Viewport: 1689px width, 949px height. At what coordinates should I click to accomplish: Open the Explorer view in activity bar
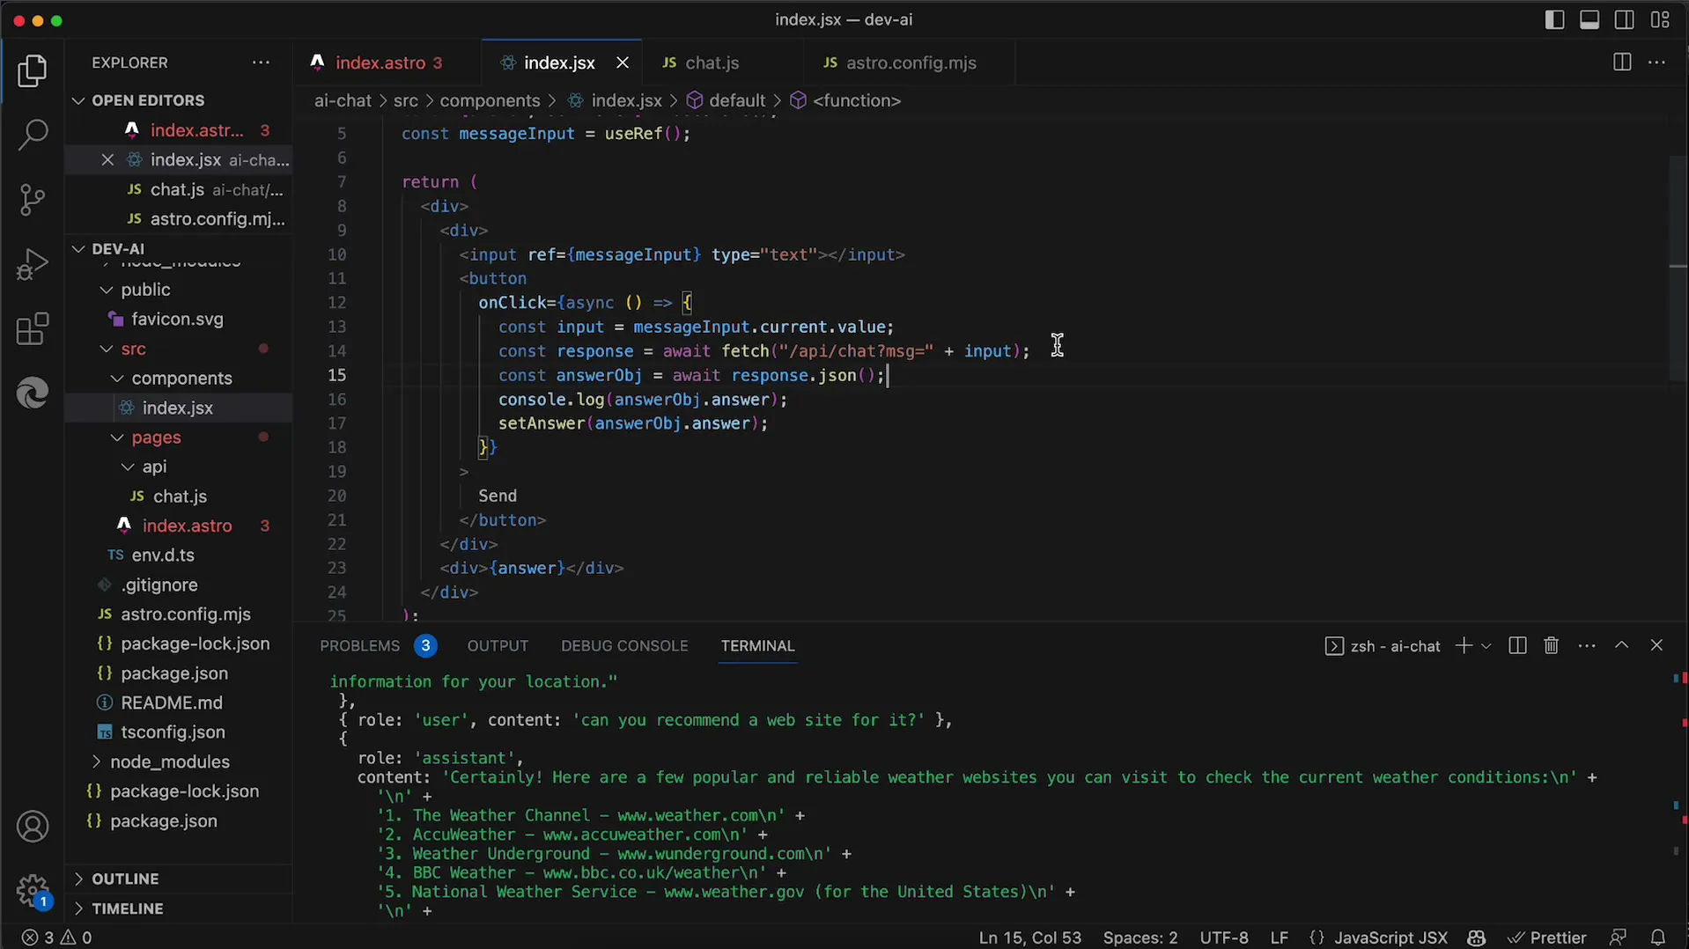point(33,70)
